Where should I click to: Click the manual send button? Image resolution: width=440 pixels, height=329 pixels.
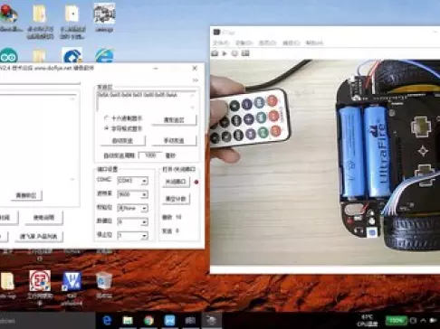[x=174, y=140]
